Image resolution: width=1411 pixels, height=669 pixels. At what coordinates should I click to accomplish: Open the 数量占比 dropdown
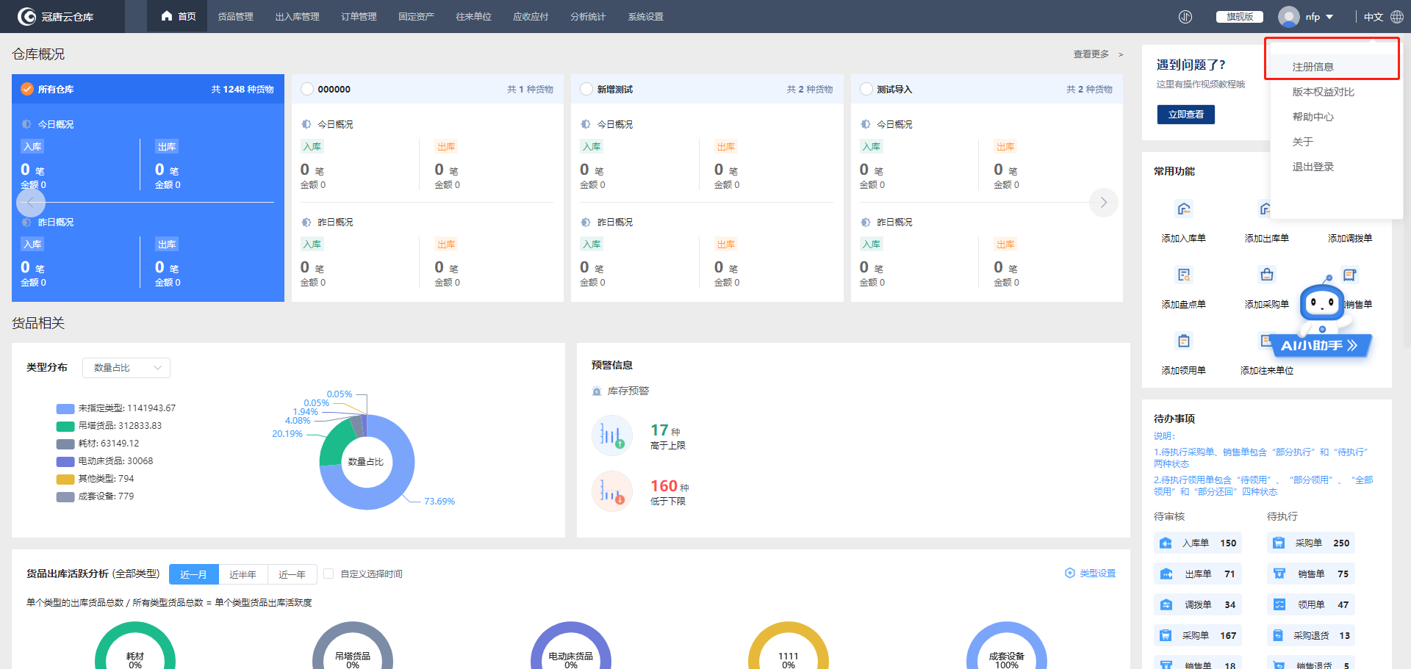[126, 368]
